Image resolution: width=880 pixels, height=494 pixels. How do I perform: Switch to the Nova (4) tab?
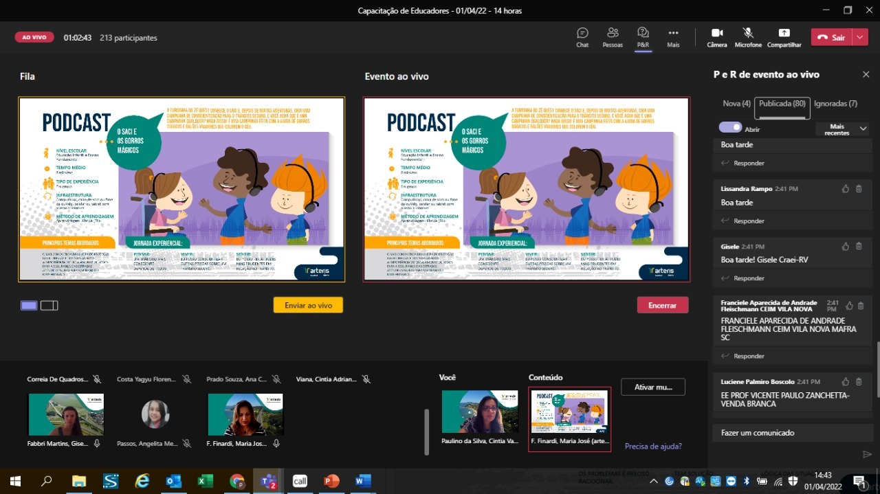pos(736,104)
